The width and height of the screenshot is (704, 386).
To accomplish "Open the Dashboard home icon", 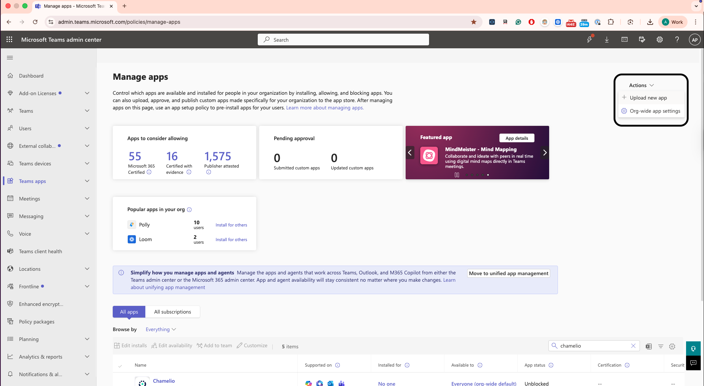I will point(10,76).
